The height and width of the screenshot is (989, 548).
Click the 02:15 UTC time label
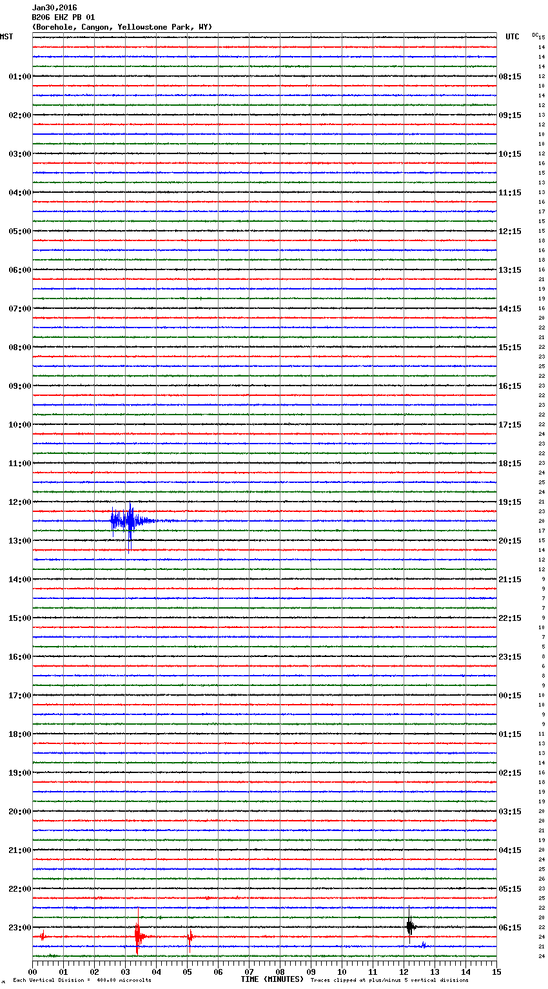click(x=510, y=773)
